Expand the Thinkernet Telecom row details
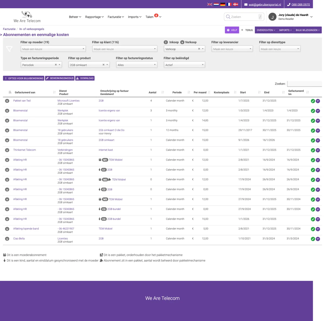This screenshot has width=325, height=321. [7, 150]
